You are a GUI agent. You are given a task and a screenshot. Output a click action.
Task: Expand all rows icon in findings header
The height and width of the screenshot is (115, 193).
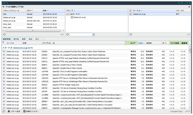point(3,42)
